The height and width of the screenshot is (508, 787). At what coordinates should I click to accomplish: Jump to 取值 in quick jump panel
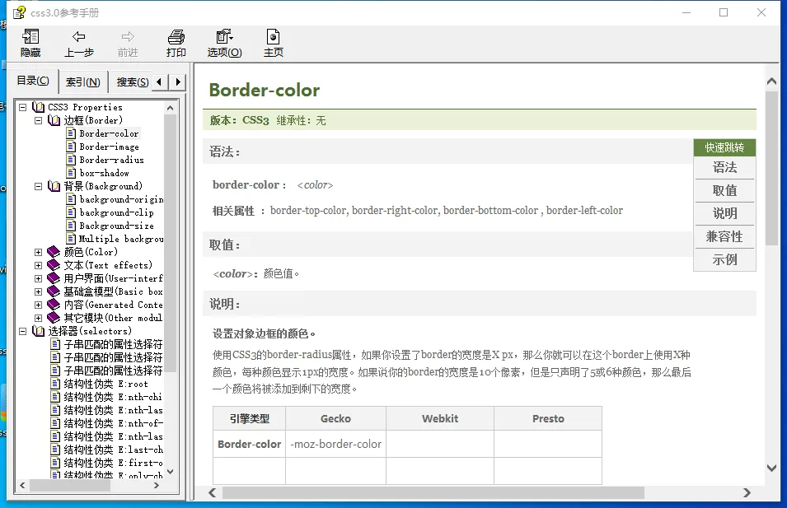tap(724, 190)
